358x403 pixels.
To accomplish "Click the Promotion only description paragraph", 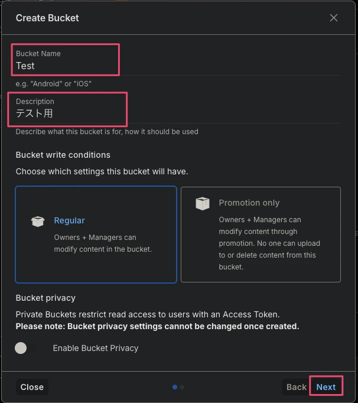I will (x=269, y=243).
